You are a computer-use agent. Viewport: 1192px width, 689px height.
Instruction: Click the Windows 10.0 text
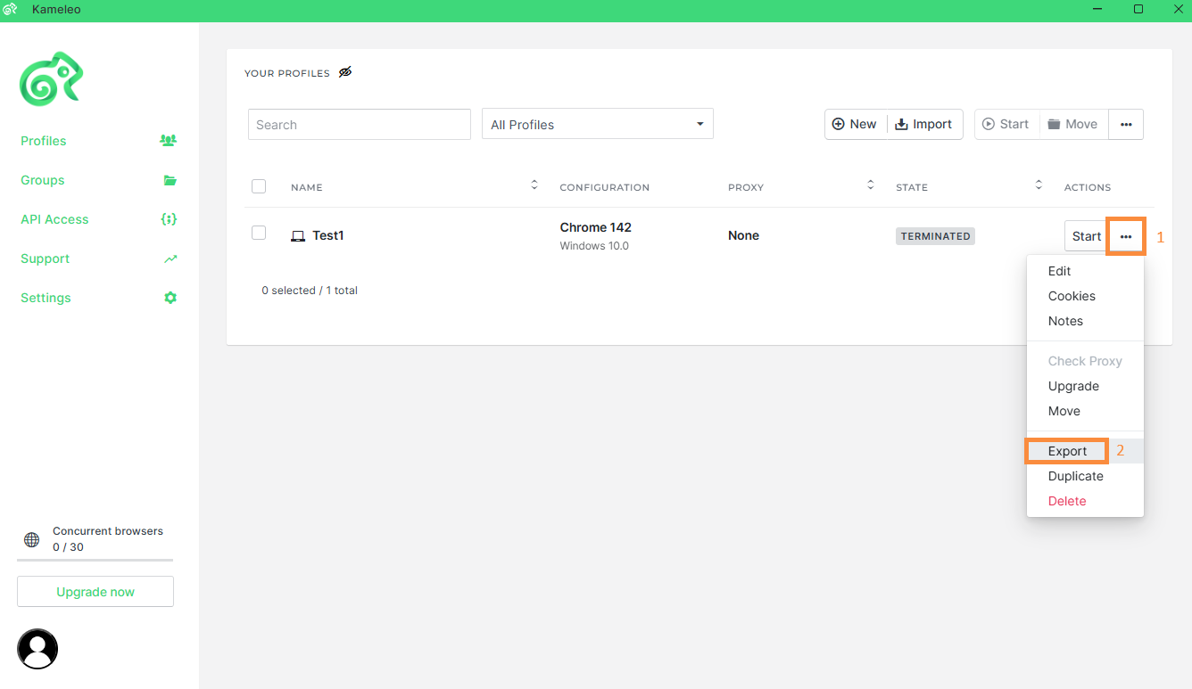tap(594, 245)
